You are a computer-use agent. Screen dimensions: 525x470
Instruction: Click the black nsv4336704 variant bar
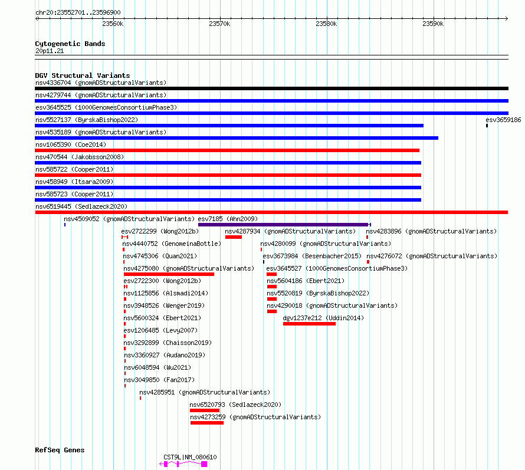click(x=271, y=88)
